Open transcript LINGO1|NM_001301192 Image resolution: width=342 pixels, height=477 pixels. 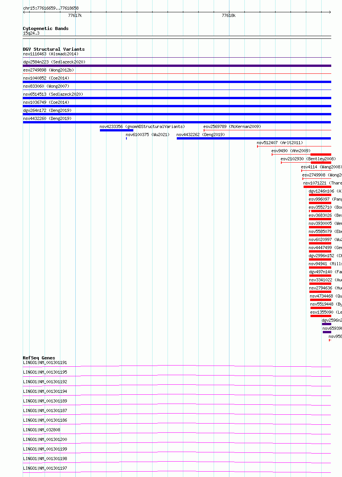[x=45, y=382]
